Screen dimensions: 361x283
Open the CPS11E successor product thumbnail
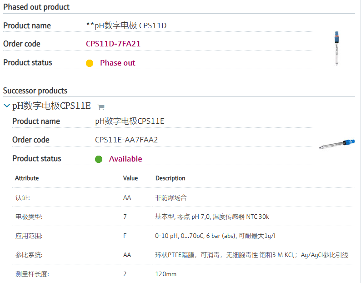click(337, 144)
